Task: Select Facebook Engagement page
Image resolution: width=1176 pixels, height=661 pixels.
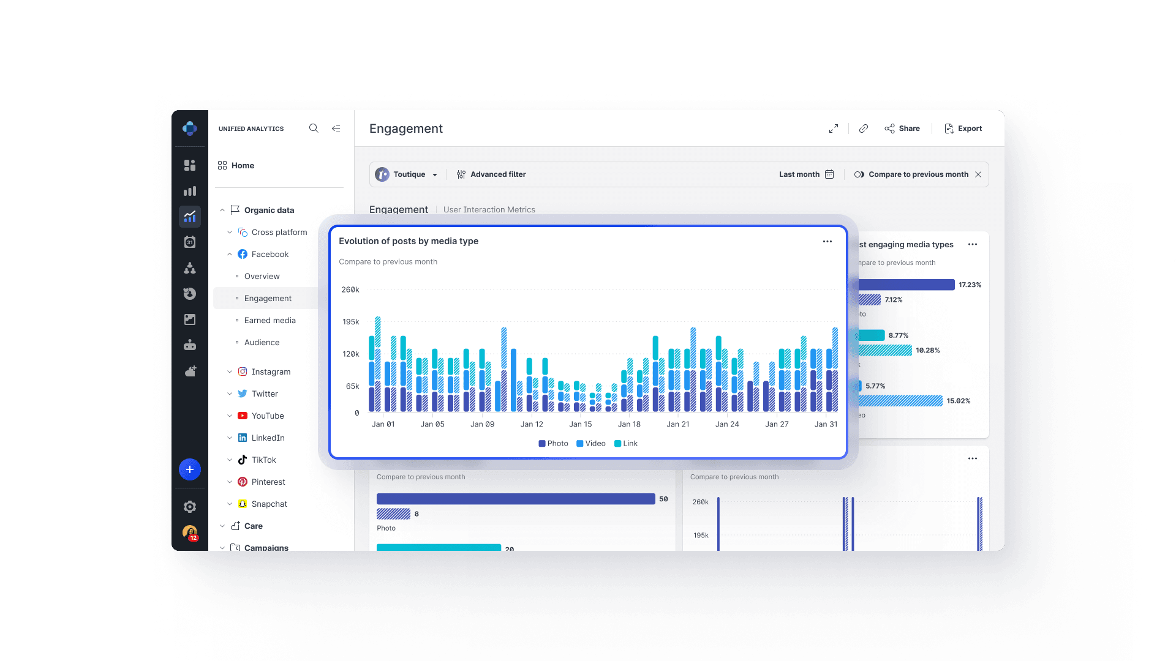Action: pos(268,298)
